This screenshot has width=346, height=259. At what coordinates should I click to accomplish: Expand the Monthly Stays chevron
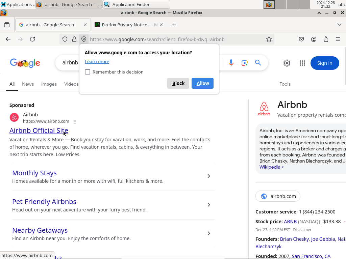pyautogui.click(x=209, y=176)
